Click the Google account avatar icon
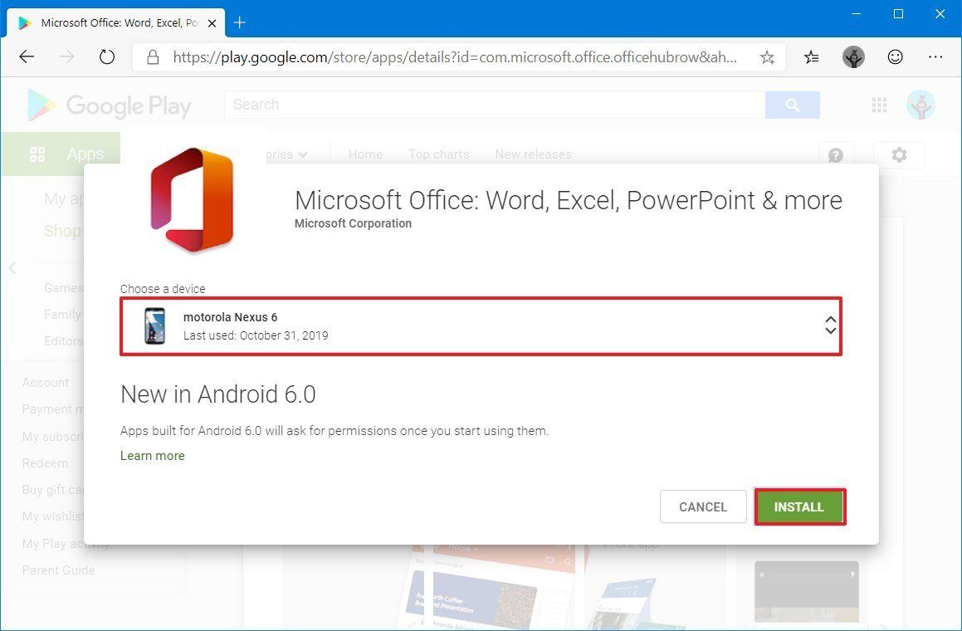The height and width of the screenshot is (631, 962). [x=921, y=105]
